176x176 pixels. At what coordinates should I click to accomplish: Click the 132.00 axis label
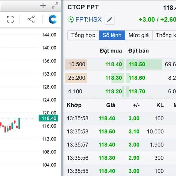click(49, 74)
